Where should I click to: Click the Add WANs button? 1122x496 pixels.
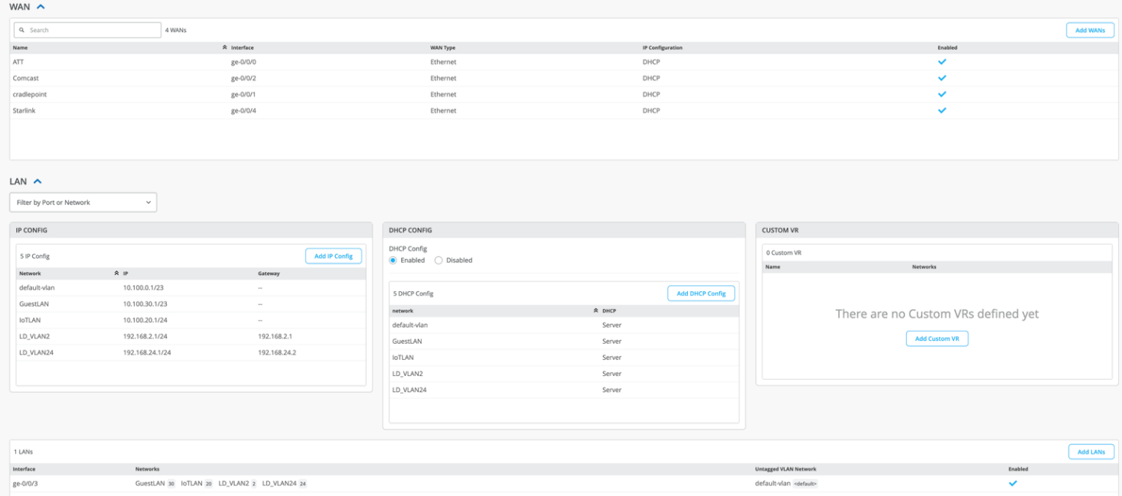point(1090,30)
